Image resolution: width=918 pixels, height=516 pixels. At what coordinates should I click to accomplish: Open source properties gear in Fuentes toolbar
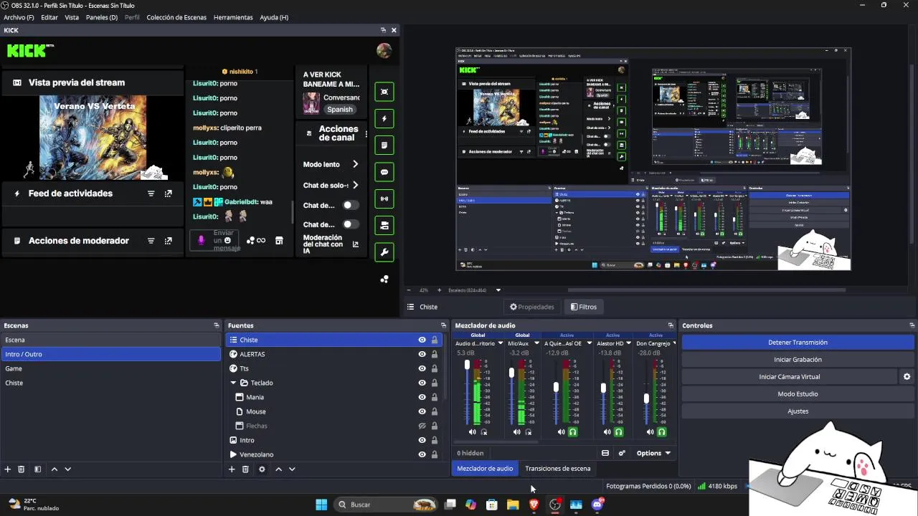[x=262, y=469]
